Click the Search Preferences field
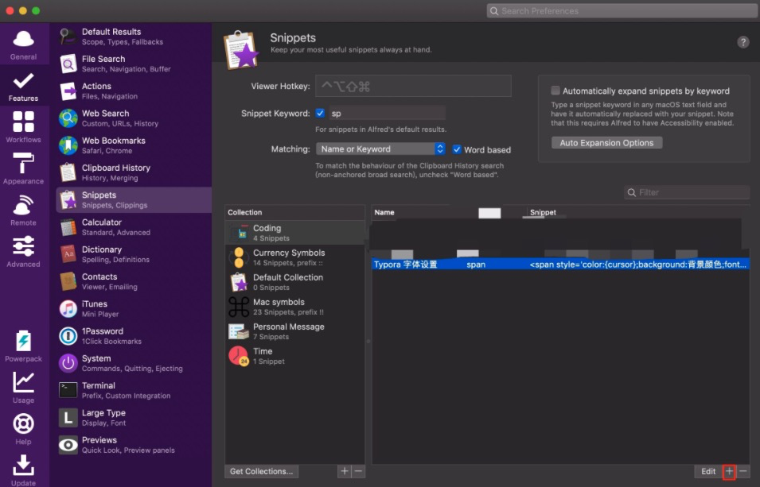 [x=622, y=10]
